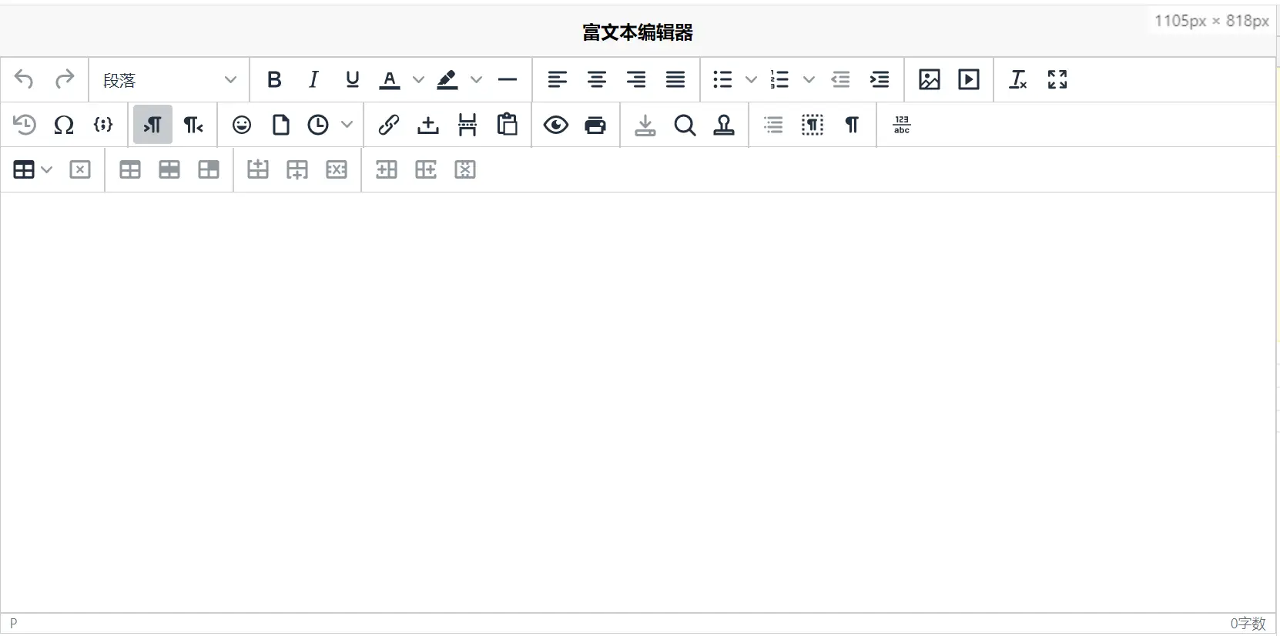Click the undo button
This screenshot has height=636, width=1280.
[24, 79]
